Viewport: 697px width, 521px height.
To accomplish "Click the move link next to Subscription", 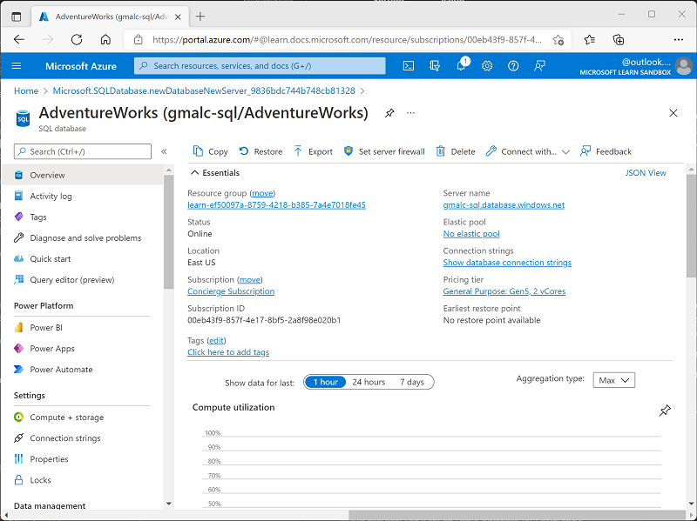I will pos(250,279).
